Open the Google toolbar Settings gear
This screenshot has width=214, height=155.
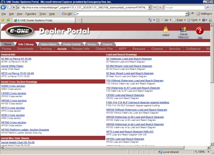click(x=204, y=14)
